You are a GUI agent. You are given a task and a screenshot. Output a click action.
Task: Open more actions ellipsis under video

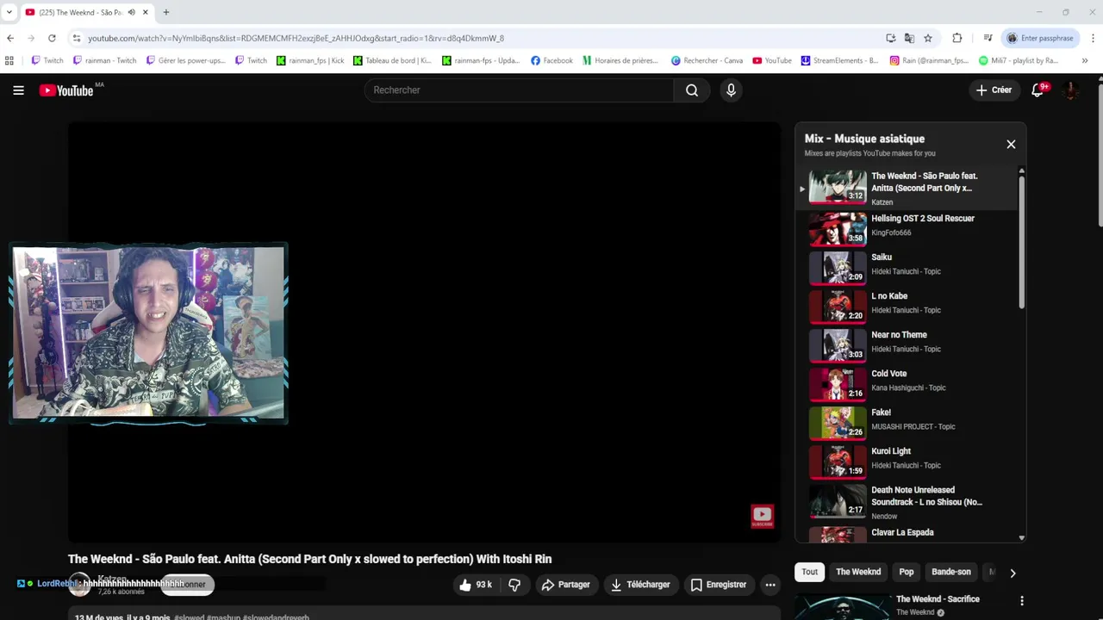click(770, 585)
